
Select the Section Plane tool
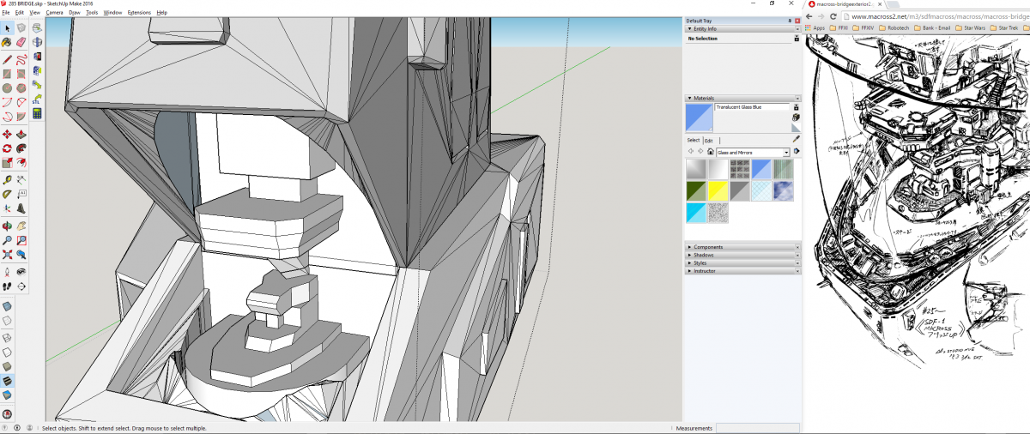pos(21,286)
